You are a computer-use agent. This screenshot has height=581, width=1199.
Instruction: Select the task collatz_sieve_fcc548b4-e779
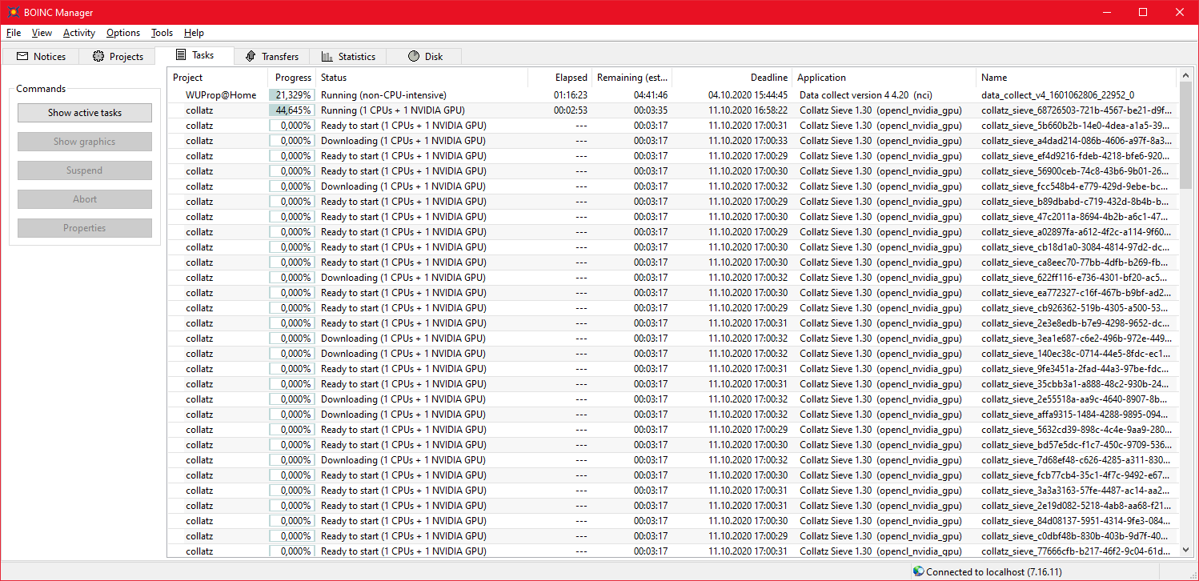click(1074, 186)
